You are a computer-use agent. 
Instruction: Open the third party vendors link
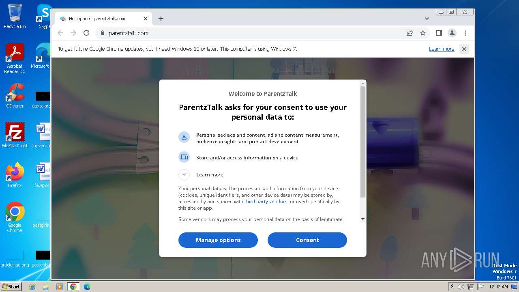[266, 202]
